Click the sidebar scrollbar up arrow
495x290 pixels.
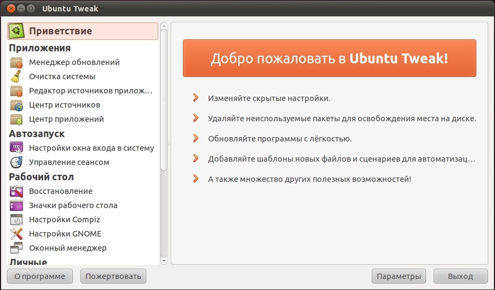[164, 26]
